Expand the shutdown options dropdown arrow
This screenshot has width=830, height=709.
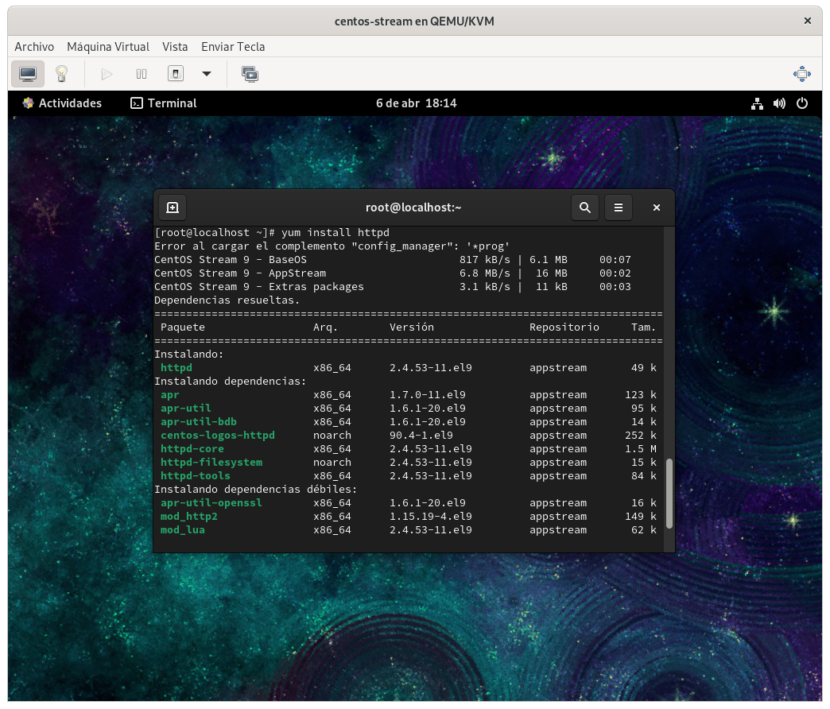207,74
